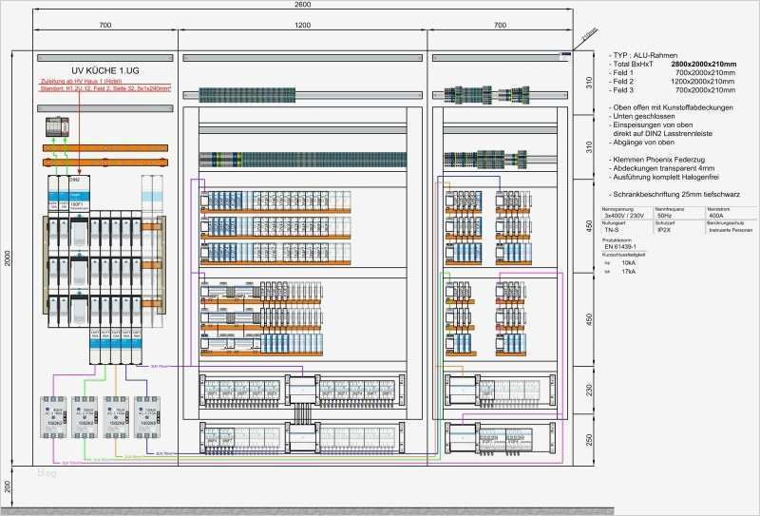Select the label '- Total BxHxT'
The width and height of the screenshot is (760, 516).
point(631,64)
